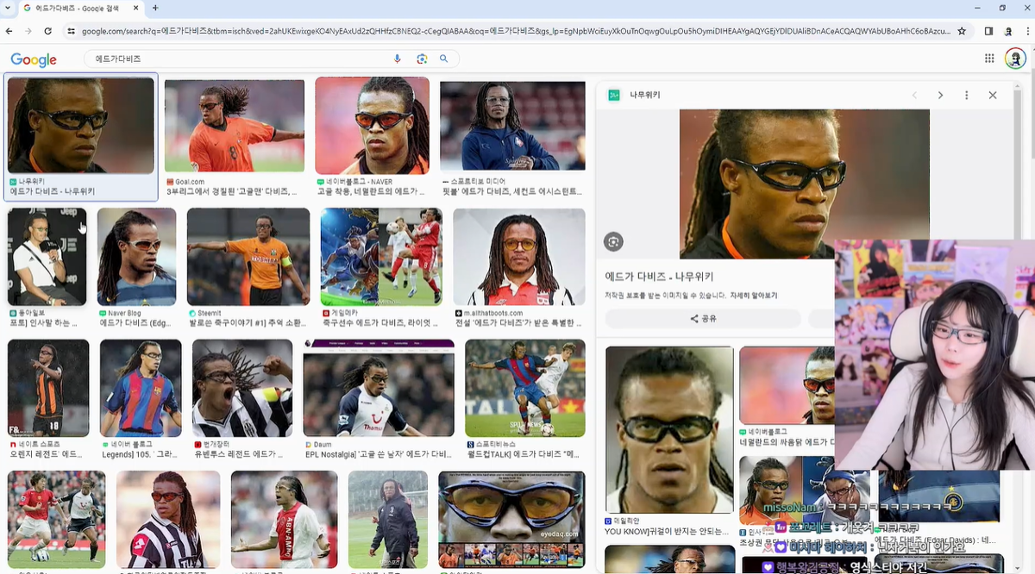Click the blue magnifier search icon
The width and height of the screenshot is (1035, 574).
coord(444,59)
